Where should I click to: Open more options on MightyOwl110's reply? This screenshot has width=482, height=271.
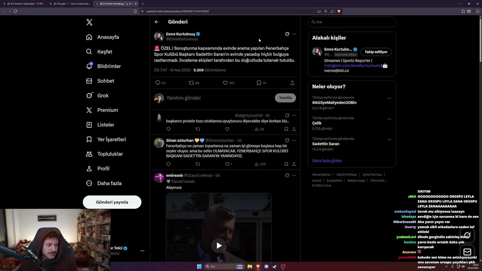pos(294,116)
